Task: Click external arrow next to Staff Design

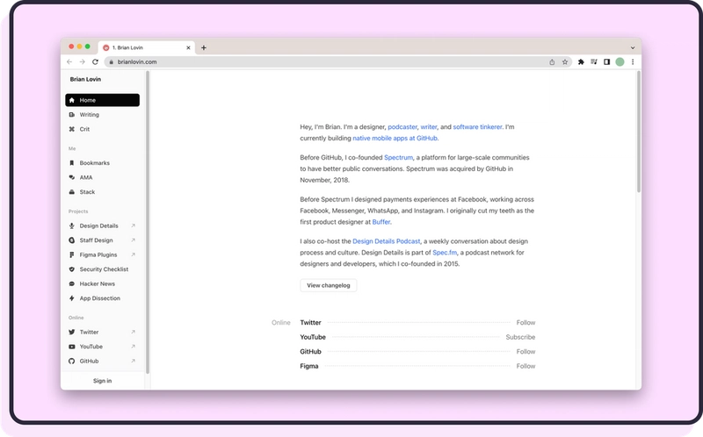Action: [134, 240]
